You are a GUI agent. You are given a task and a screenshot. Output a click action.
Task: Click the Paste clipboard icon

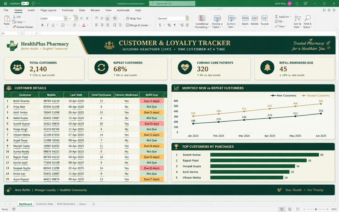coord(7,19)
